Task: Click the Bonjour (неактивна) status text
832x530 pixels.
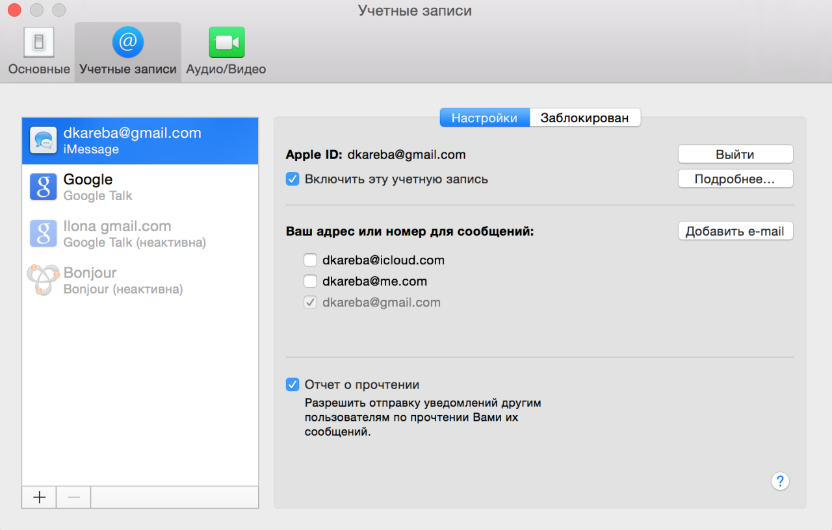Action: tap(123, 289)
